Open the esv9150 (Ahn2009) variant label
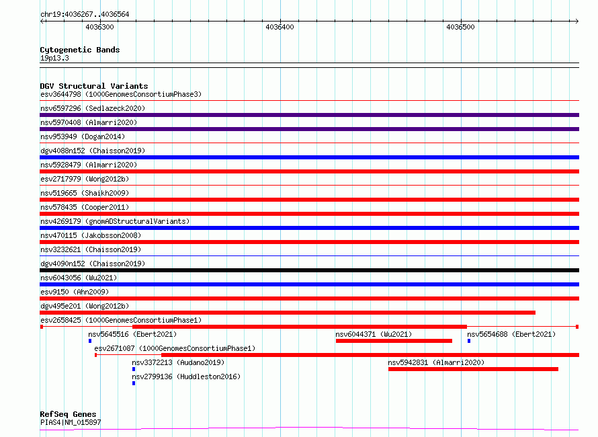Screen dimensions: 598x437 (x=75, y=292)
